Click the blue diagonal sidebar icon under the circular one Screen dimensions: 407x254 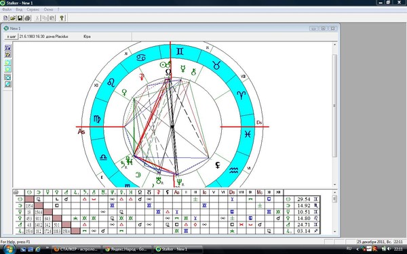click(x=7, y=84)
